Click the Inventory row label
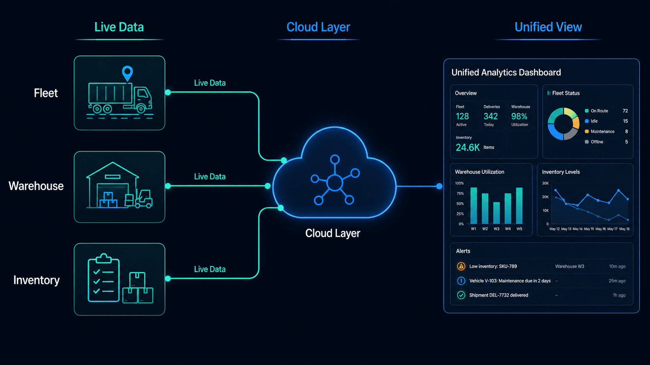This screenshot has height=365, width=650. (37, 280)
